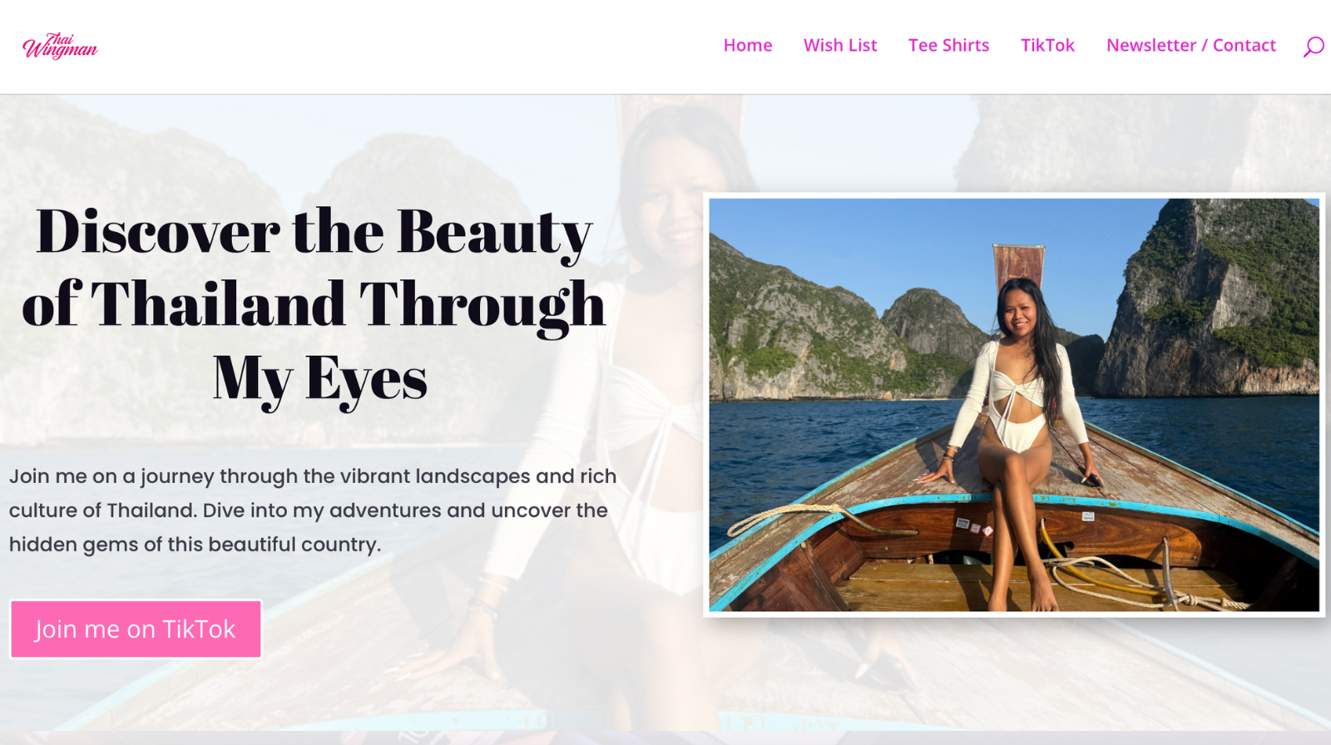Viewport: 1331px width, 745px height.
Task: Go to the Home menu item
Action: 748,46
